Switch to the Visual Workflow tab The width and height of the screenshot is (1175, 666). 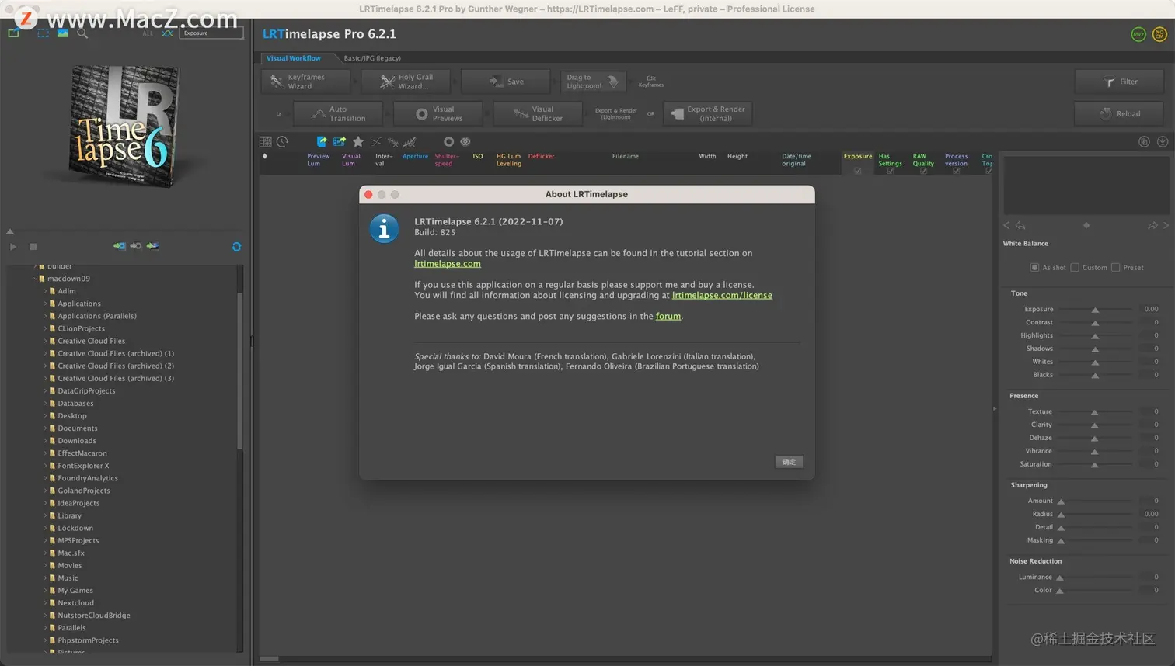(x=294, y=58)
